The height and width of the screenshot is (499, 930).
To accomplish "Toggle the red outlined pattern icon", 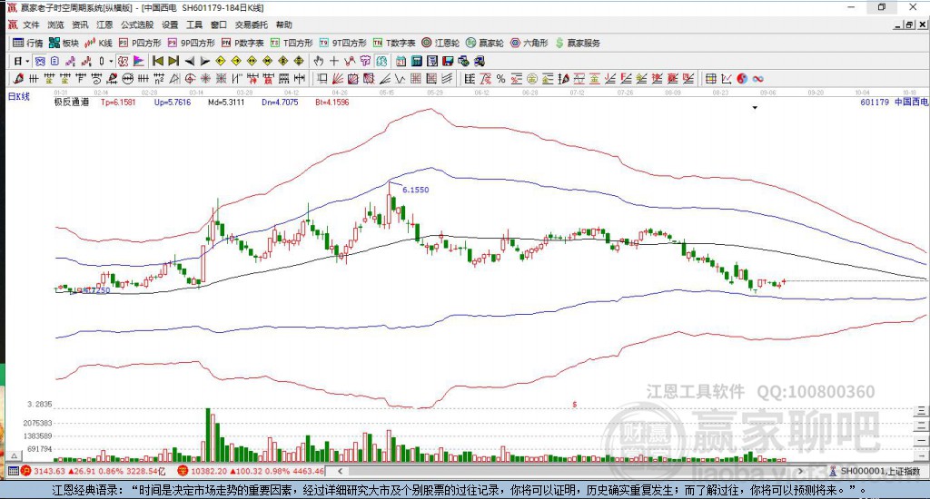I will click(x=123, y=61).
